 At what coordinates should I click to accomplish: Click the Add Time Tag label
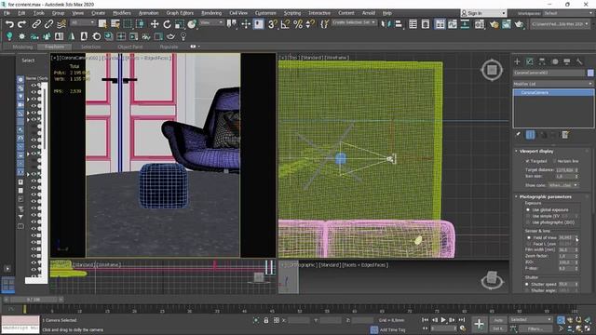pyautogui.click(x=392, y=329)
